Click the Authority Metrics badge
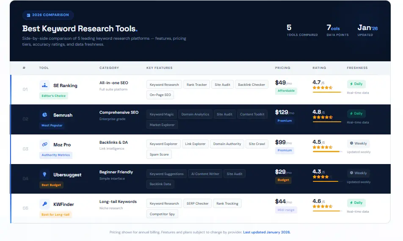The height and width of the screenshot is (241, 403). 56,155
